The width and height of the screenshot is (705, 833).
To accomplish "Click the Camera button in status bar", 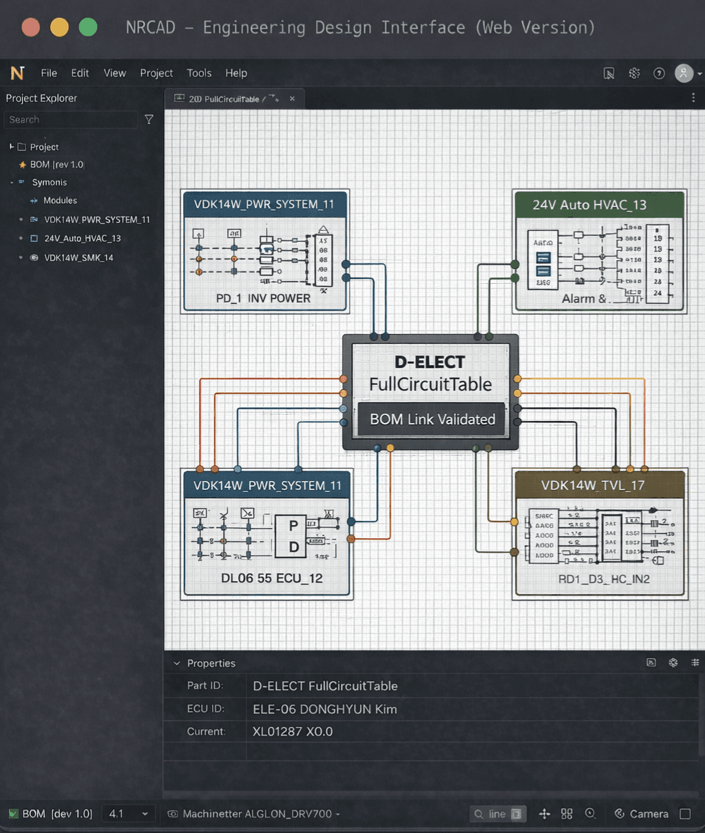I will (x=641, y=814).
